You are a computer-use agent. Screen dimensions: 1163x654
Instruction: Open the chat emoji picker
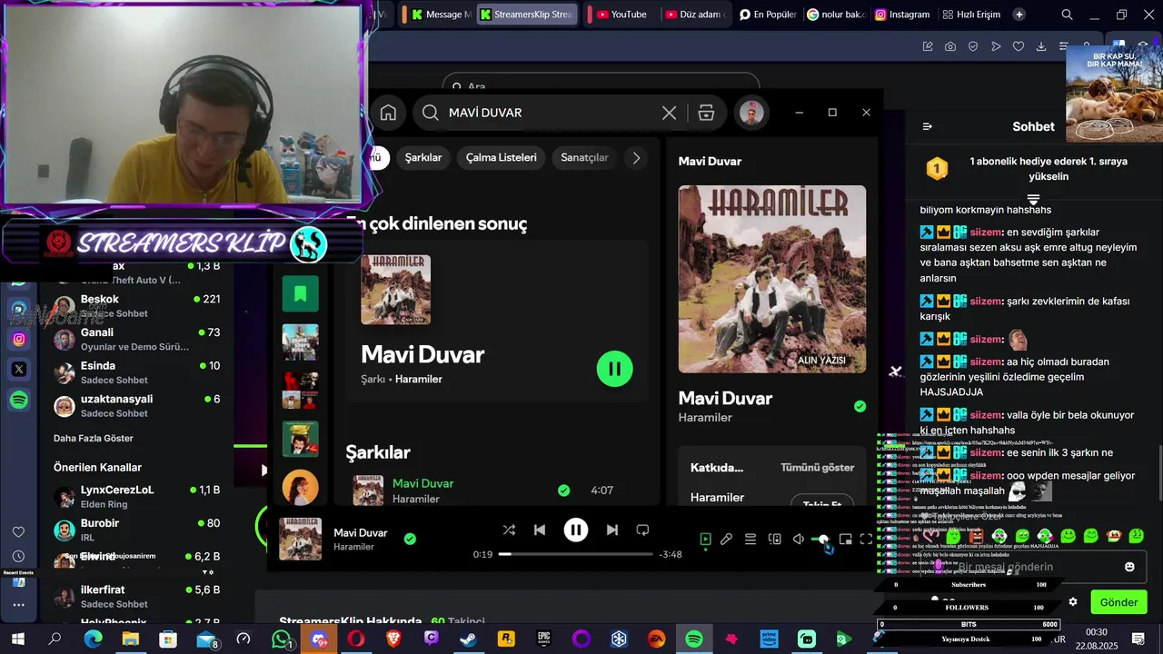point(1129,567)
